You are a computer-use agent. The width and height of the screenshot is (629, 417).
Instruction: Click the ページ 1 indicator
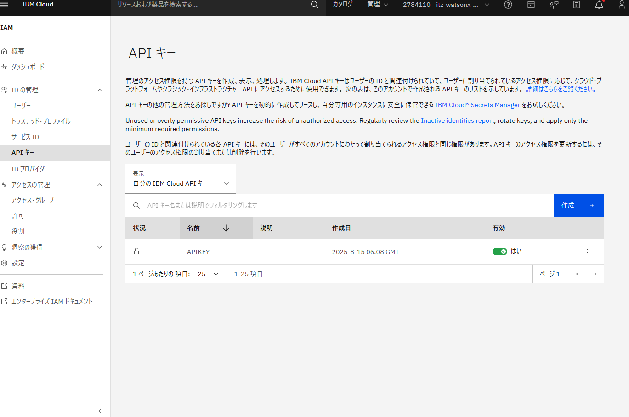tap(550, 274)
